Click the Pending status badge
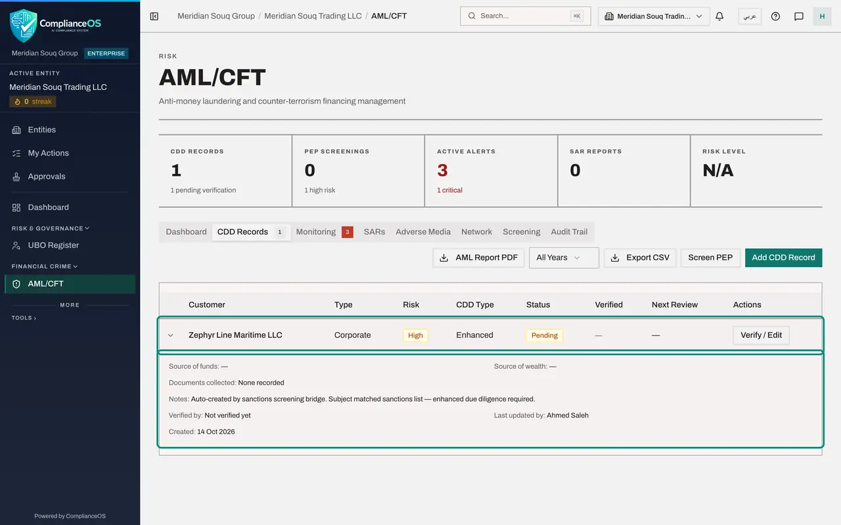Screen dimensions: 841x525 (545, 335)
